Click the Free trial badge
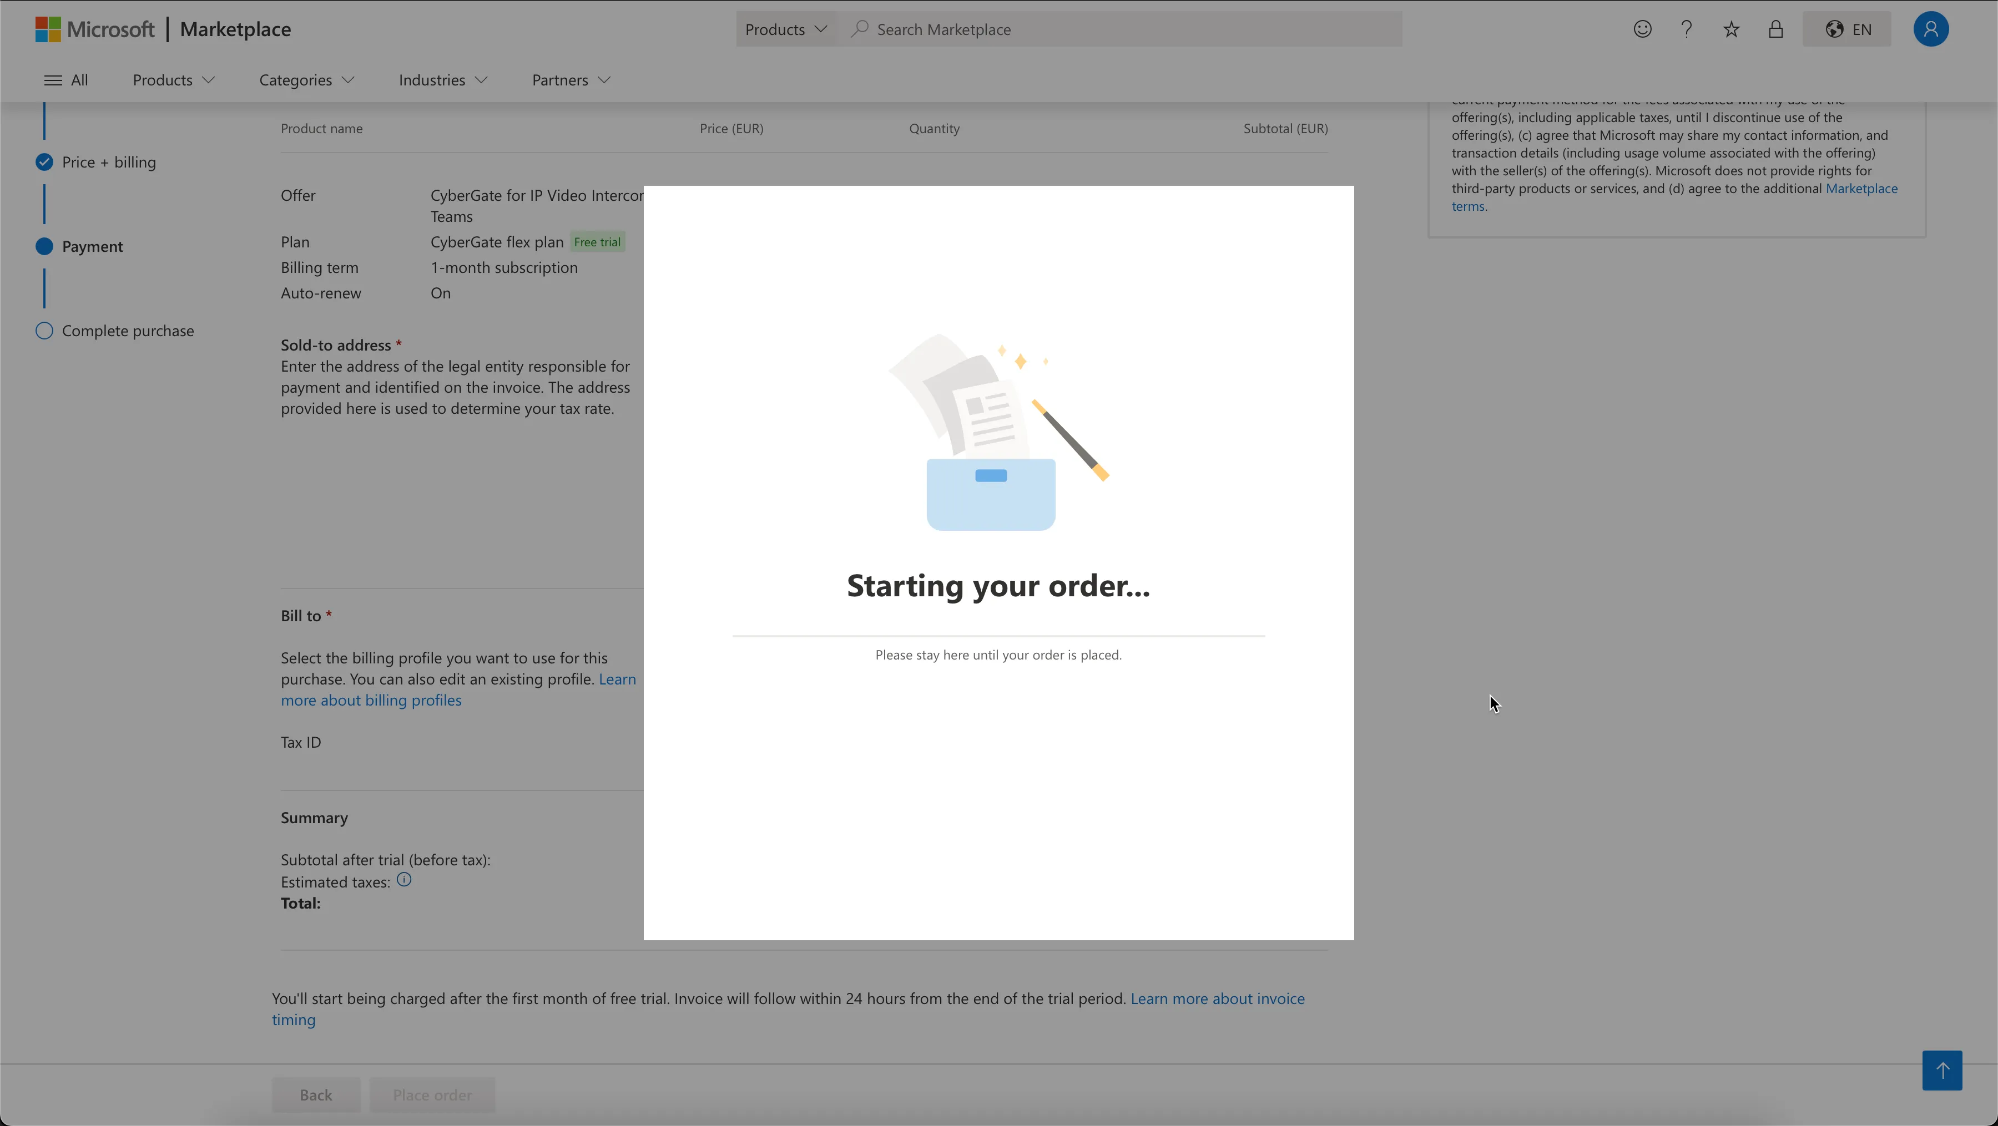The width and height of the screenshot is (1998, 1126). 597,242
